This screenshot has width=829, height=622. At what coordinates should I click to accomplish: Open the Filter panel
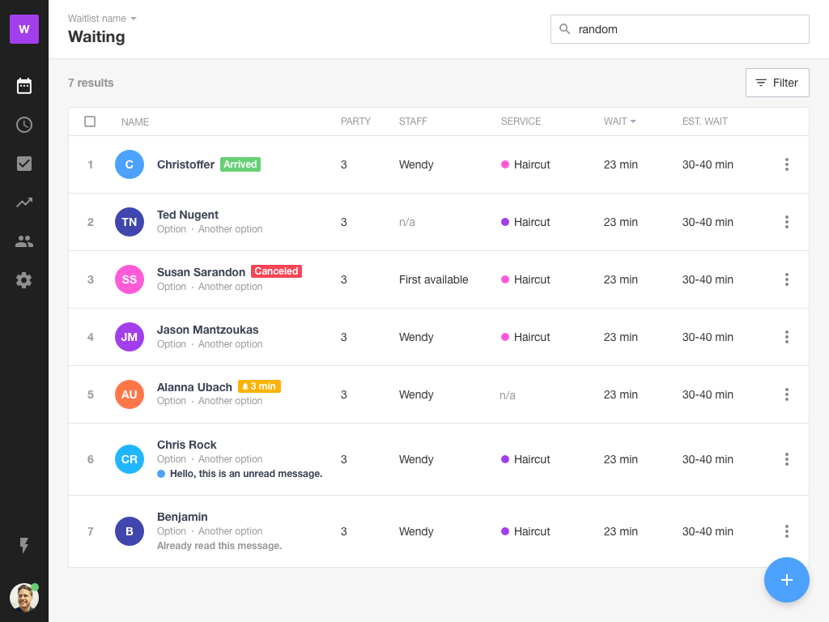point(777,83)
